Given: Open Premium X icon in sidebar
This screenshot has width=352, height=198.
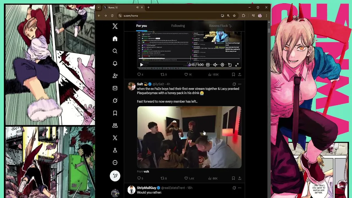Looking at the screenshot, I should (115, 138).
